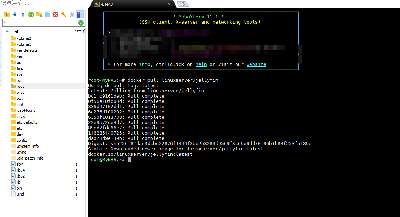Image resolution: width=400 pixels, height=217 pixels.
Task: Click 'bc1fc9161deb: Pull complete' line
Action: click(x=126, y=96)
